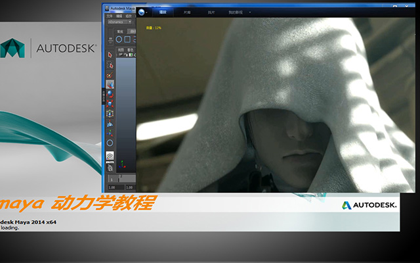Open the perspective/outliner layout button
This screenshot has width=420, height=263.
pos(110,168)
